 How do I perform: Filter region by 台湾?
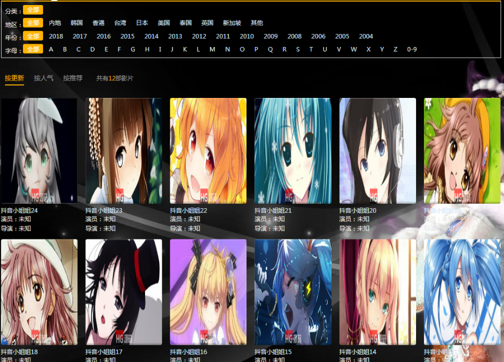pyautogui.click(x=120, y=23)
